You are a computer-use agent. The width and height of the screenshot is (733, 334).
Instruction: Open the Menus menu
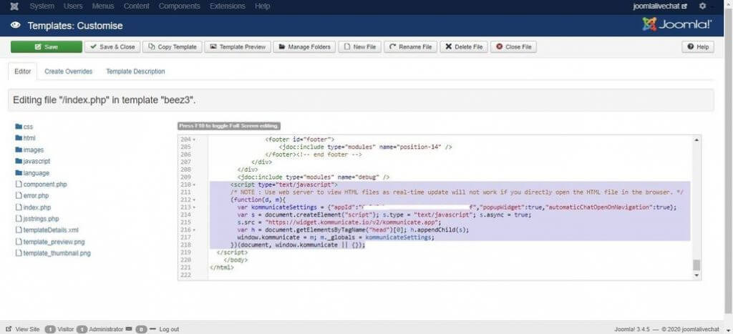(103, 6)
